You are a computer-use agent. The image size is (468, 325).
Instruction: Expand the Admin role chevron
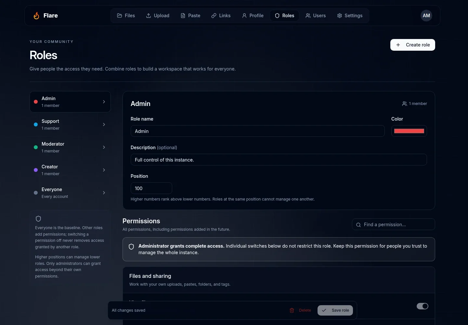[x=104, y=102]
